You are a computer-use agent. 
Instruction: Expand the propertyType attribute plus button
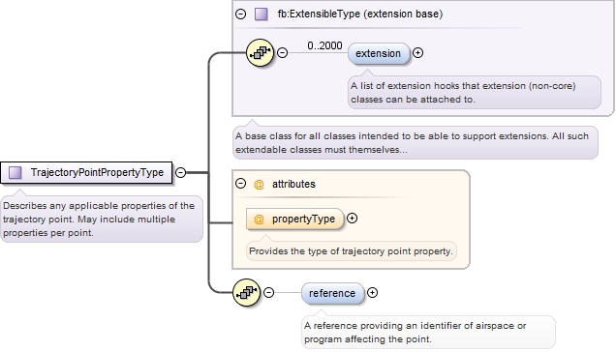point(352,219)
